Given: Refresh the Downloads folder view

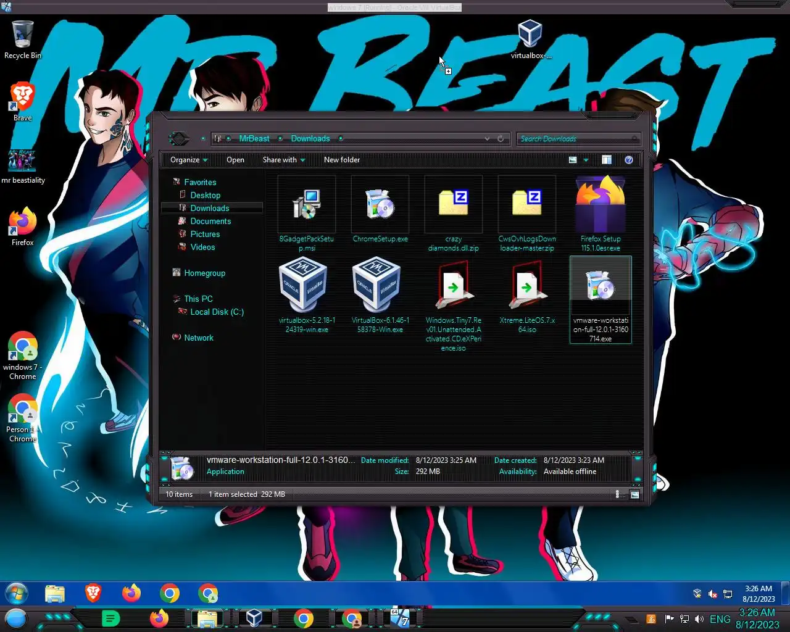Looking at the screenshot, I should click(501, 139).
